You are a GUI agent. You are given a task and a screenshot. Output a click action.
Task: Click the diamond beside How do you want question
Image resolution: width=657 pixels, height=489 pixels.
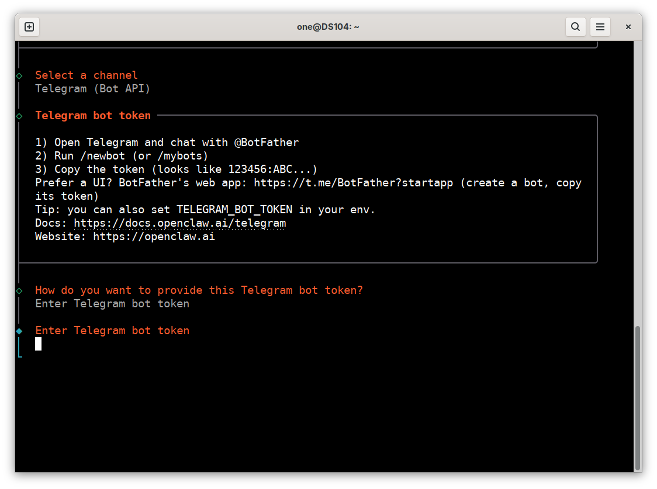coord(19,290)
